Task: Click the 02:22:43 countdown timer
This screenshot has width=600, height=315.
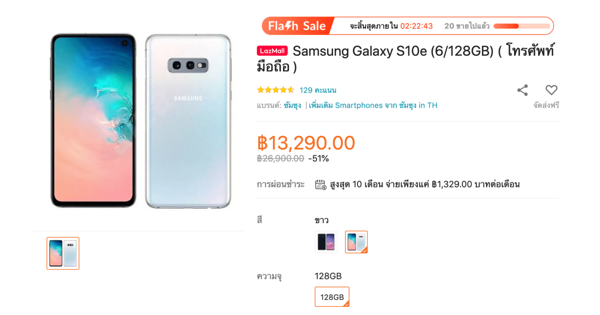Action: [x=416, y=25]
